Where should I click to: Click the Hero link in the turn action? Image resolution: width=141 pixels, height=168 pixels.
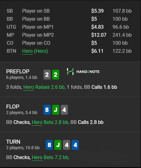tap(37, 157)
